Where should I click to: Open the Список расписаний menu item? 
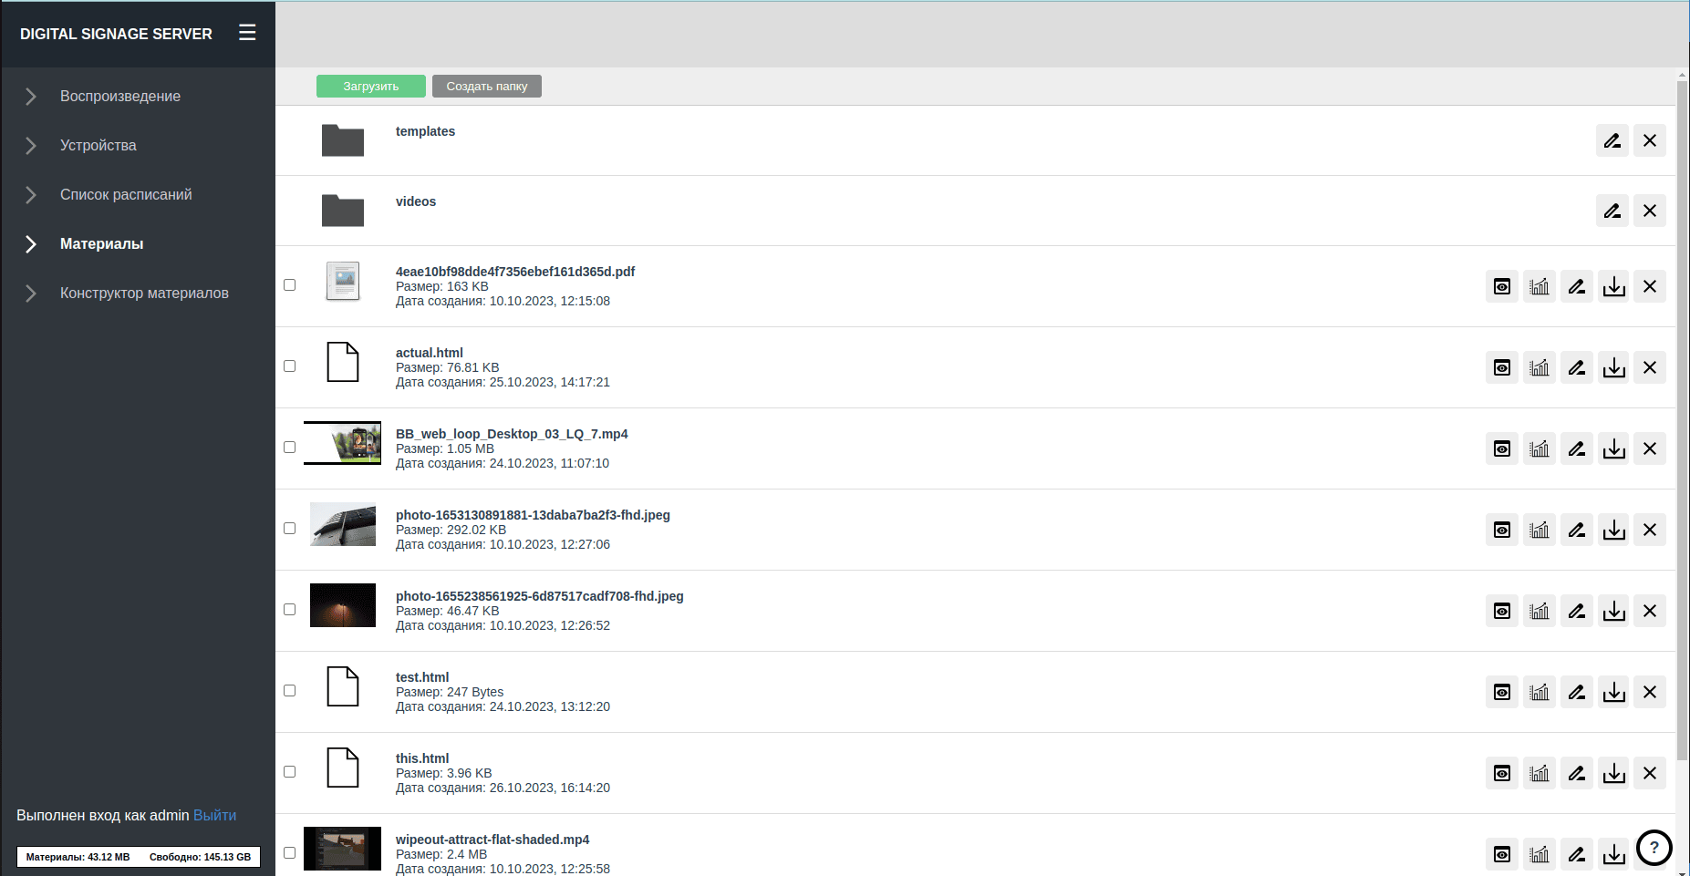126,195
